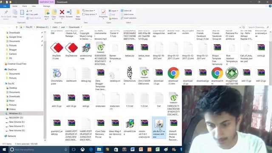Select Network in navigation pane
Viewport: 272px width, 153px height.
tap(11, 136)
